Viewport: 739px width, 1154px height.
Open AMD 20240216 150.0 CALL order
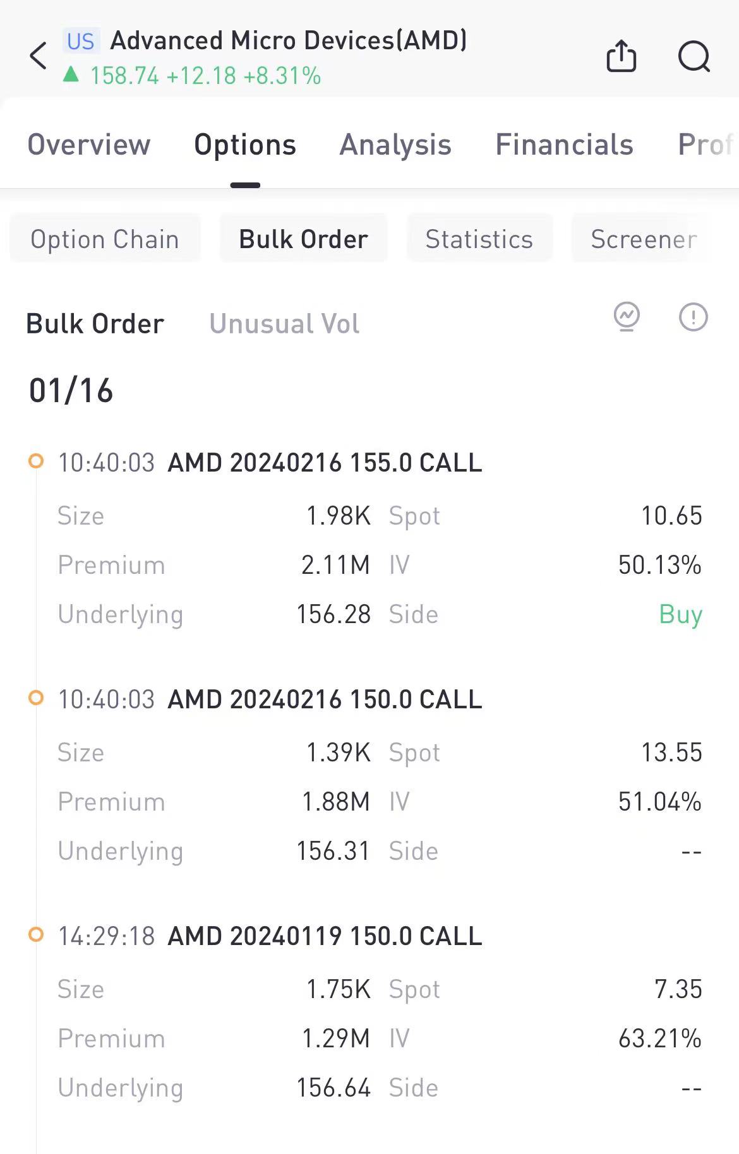tap(325, 699)
